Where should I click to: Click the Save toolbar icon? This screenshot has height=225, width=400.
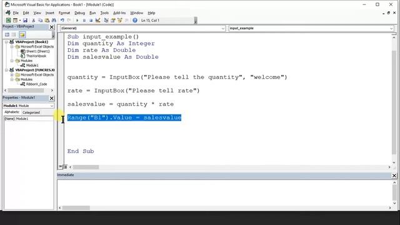click(x=25, y=21)
